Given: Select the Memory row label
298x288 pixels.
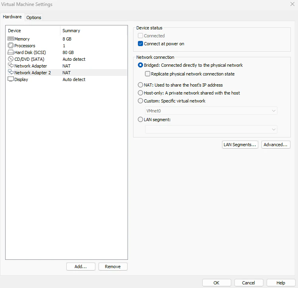Looking at the screenshot, I should pos(22,39).
